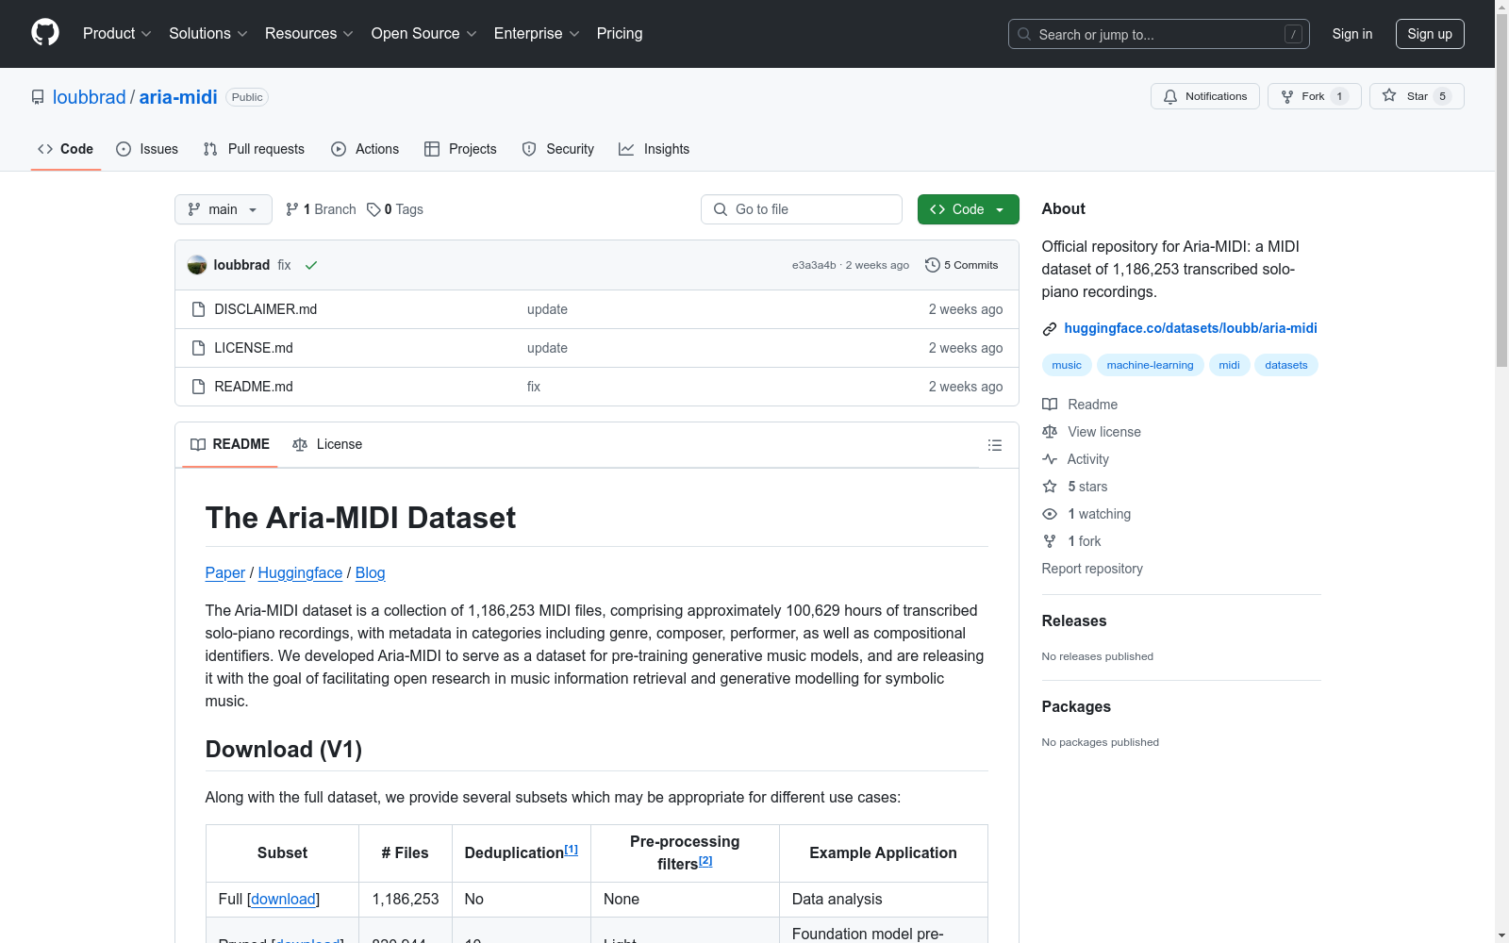Open the Paper link
The width and height of the screenshot is (1509, 943).
click(x=225, y=572)
